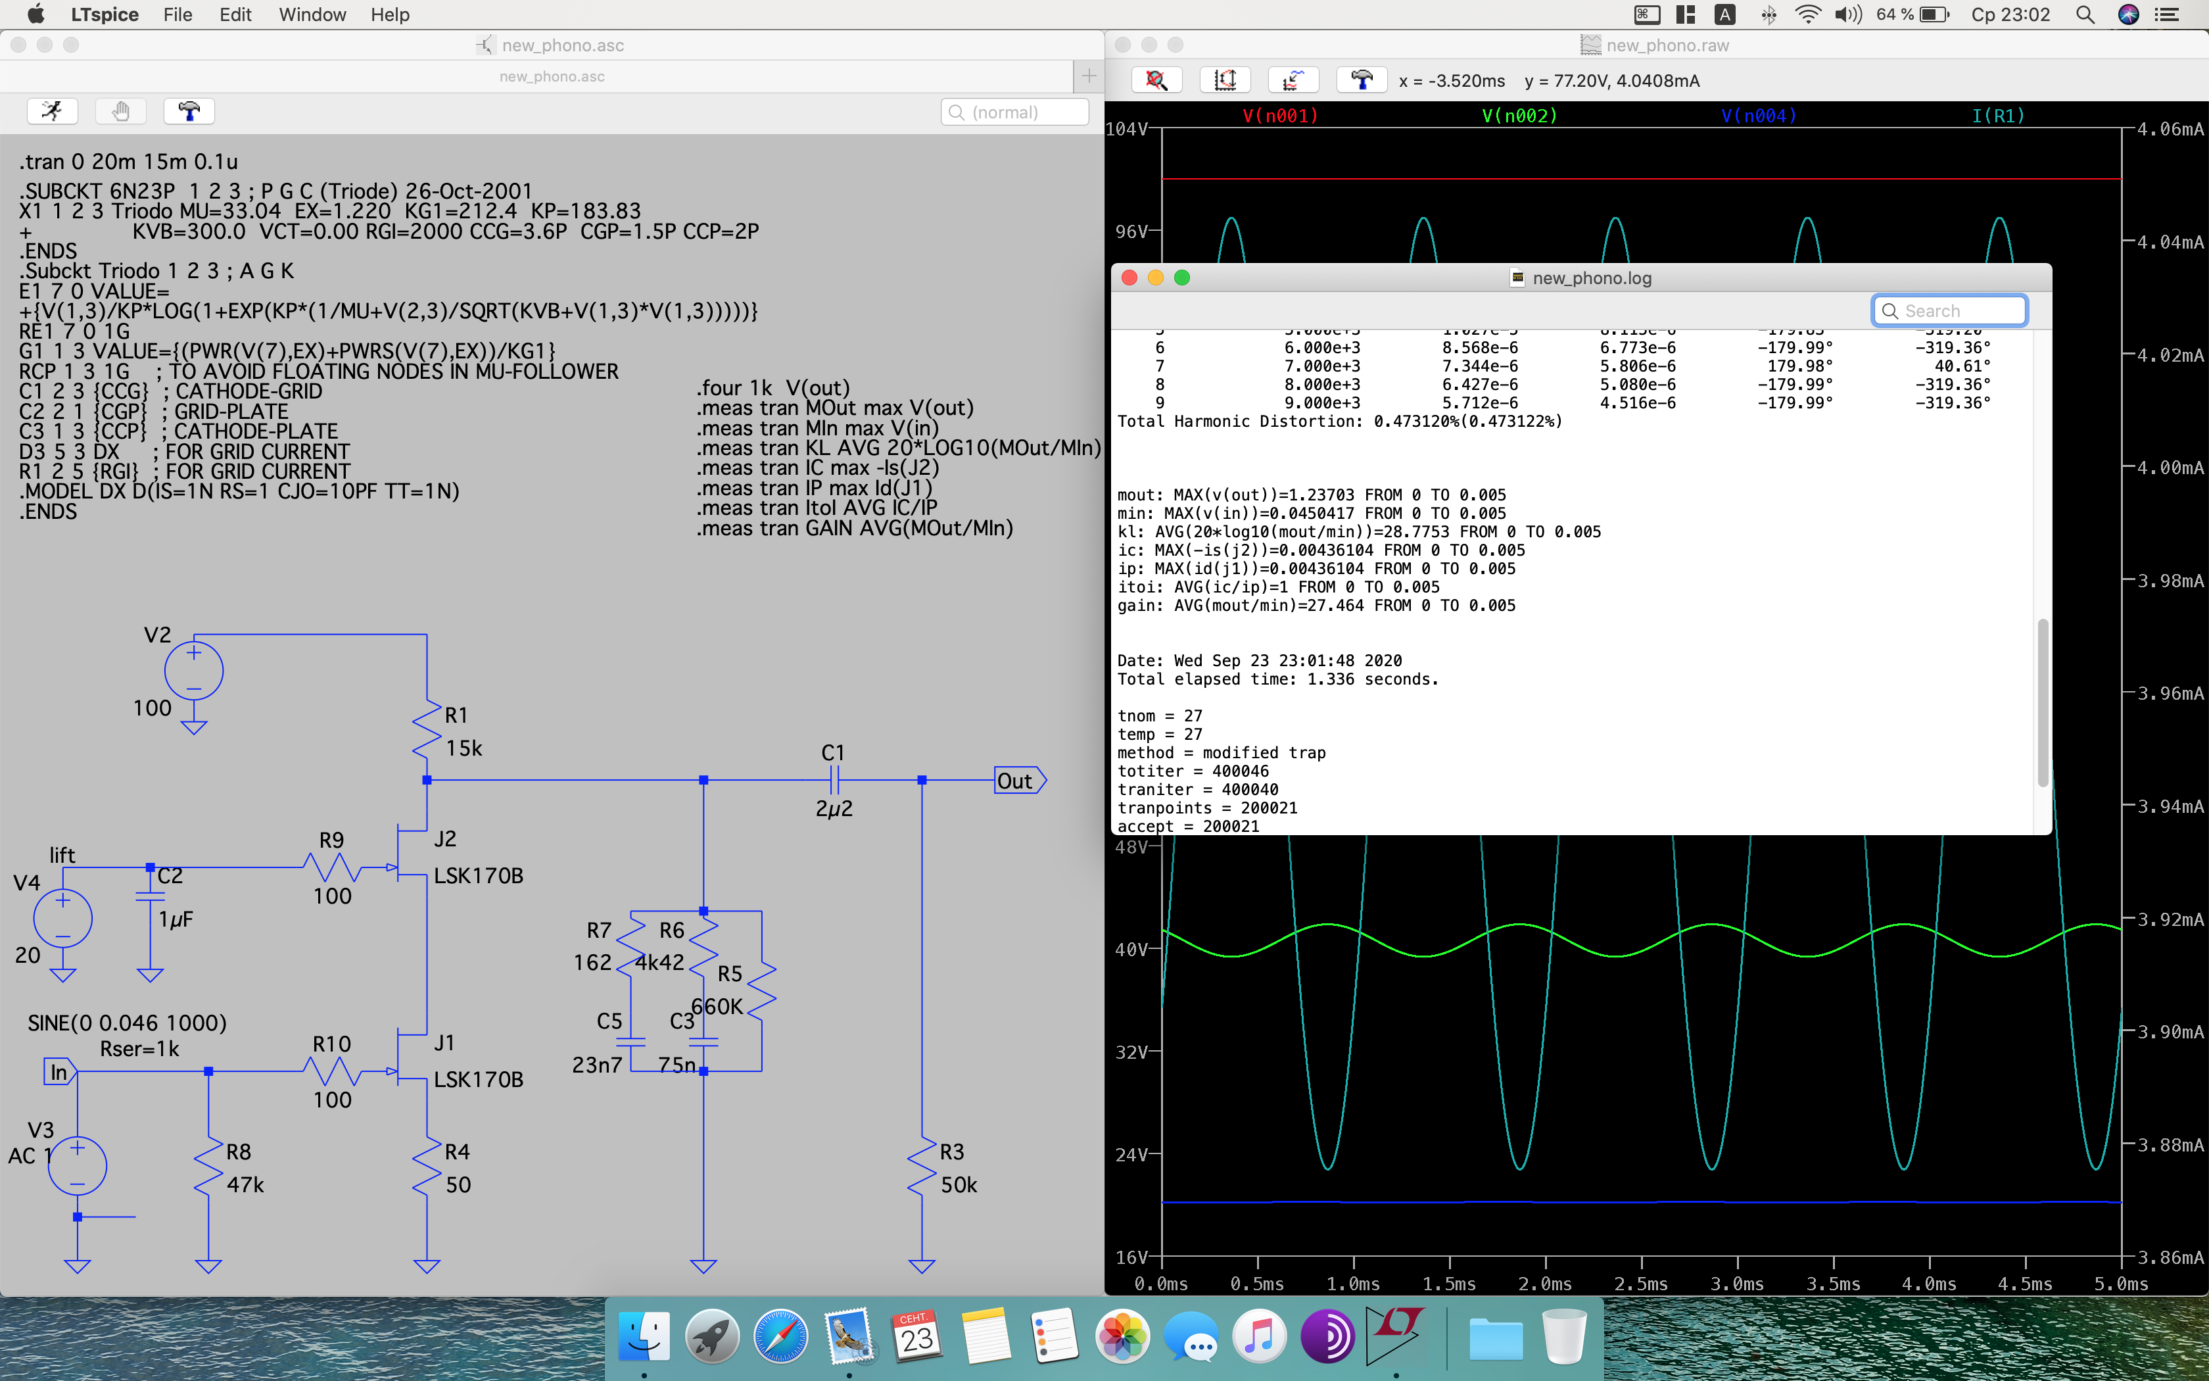Open the Edit menu

tap(235, 14)
